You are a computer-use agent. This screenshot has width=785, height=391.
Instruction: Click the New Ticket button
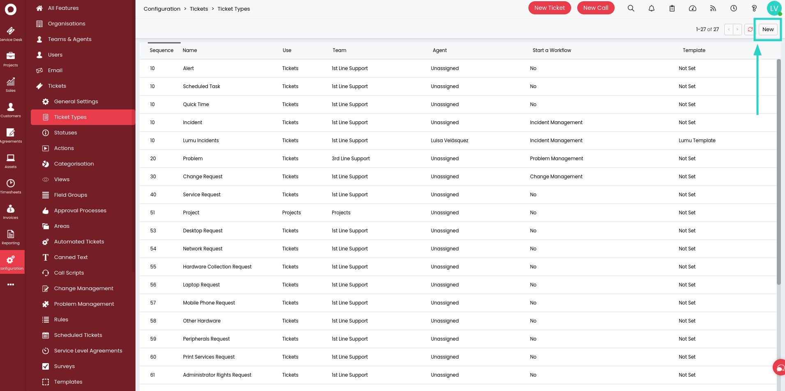click(549, 8)
